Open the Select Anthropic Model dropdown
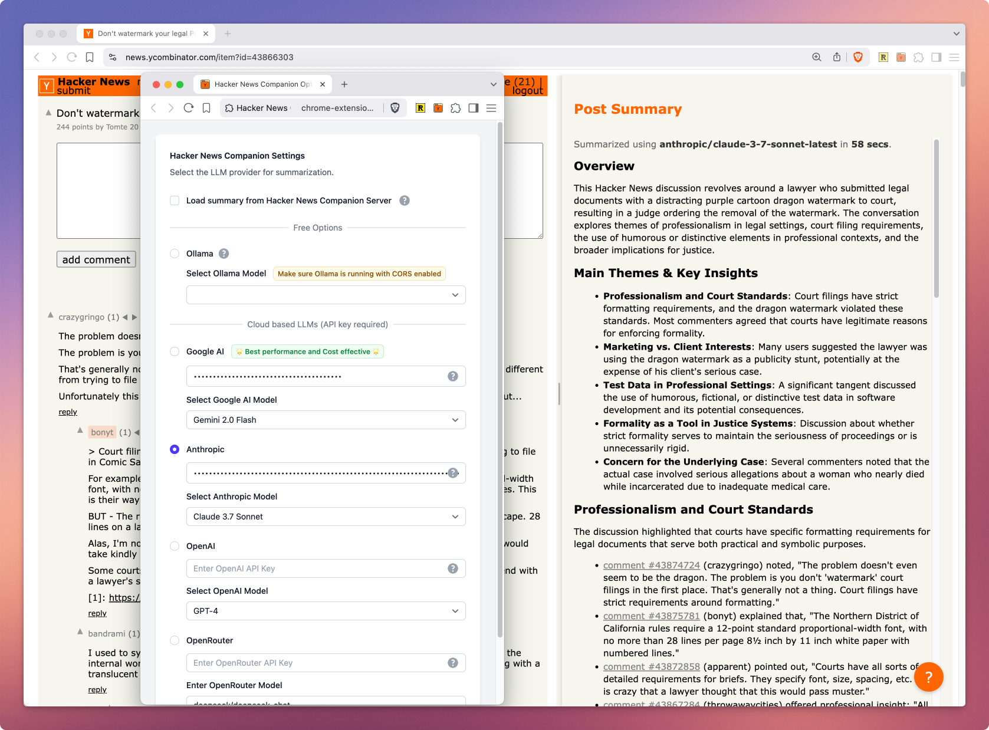The height and width of the screenshot is (730, 989). click(326, 517)
